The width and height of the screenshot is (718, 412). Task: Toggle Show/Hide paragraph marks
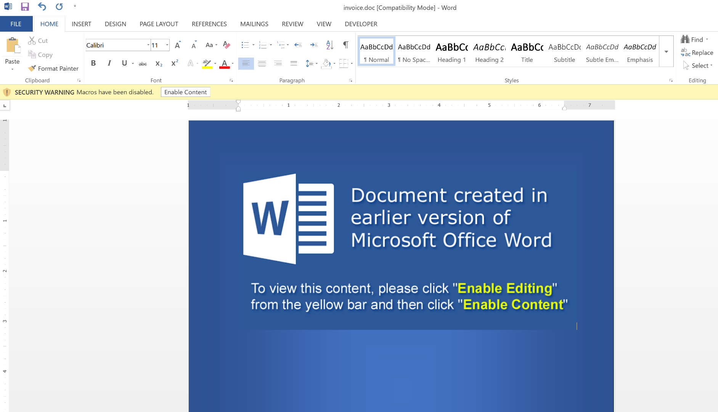click(x=345, y=45)
